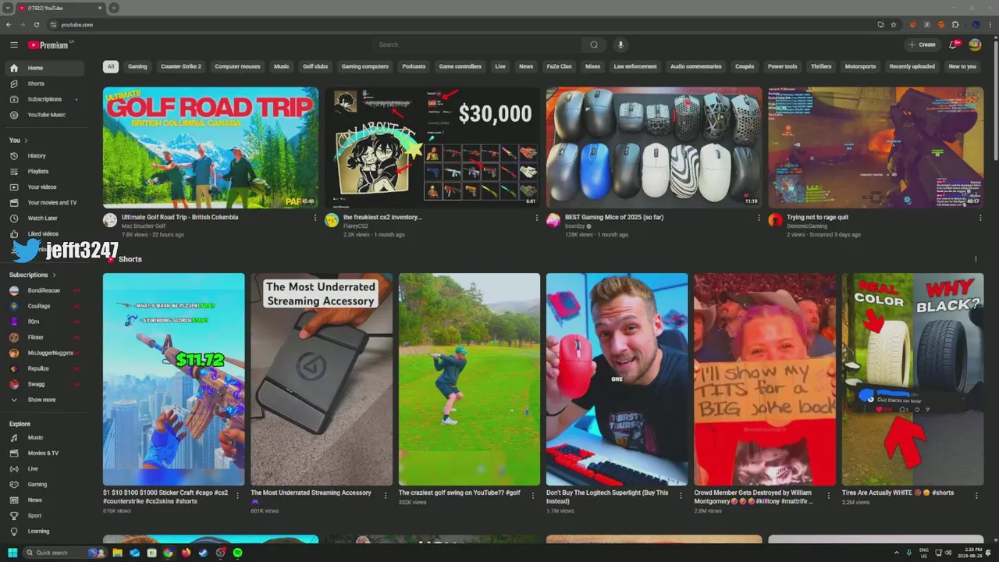Open Chrome extensions puzzle icon
The image size is (999, 562).
click(955, 24)
